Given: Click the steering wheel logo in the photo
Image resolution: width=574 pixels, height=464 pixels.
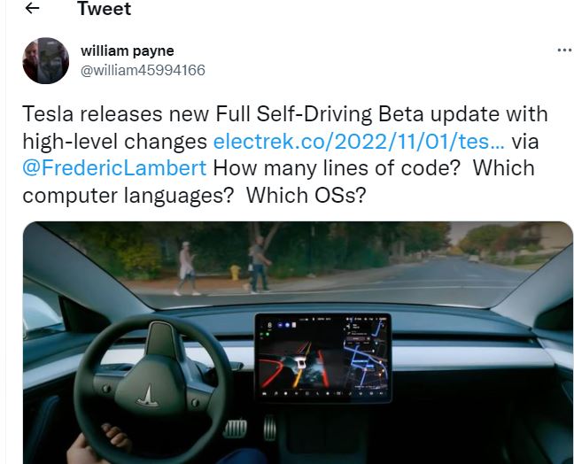Looking at the screenshot, I should pyautogui.click(x=148, y=397).
